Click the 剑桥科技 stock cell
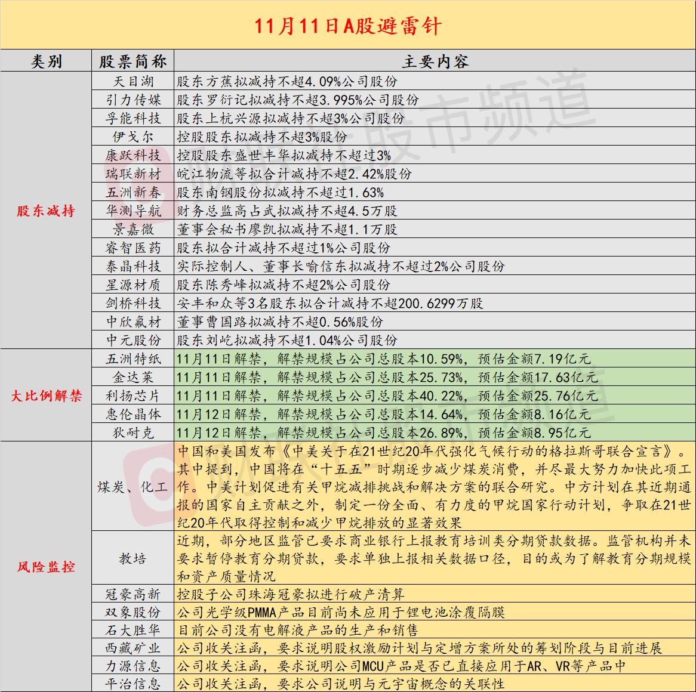 pyautogui.click(x=133, y=303)
